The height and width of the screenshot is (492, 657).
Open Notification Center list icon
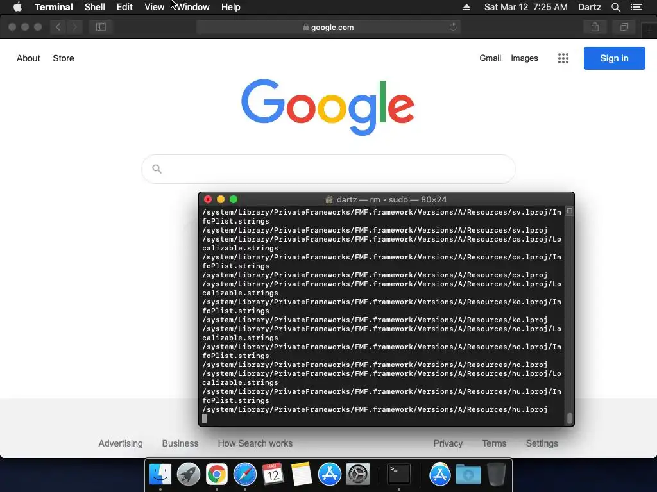[x=636, y=7]
